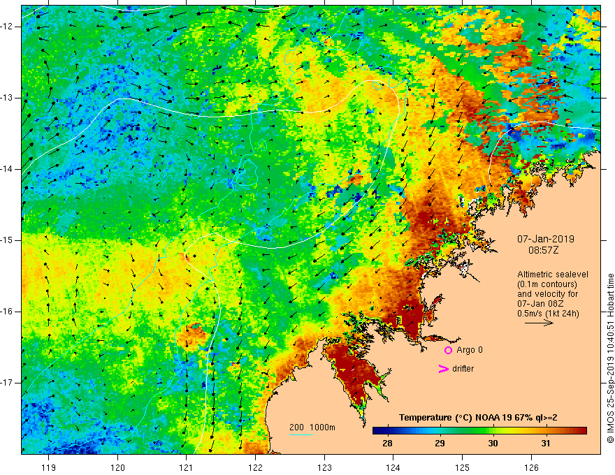Click latitude axis label -16
The width and height of the screenshot is (615, 475).
tap(8, 312)
